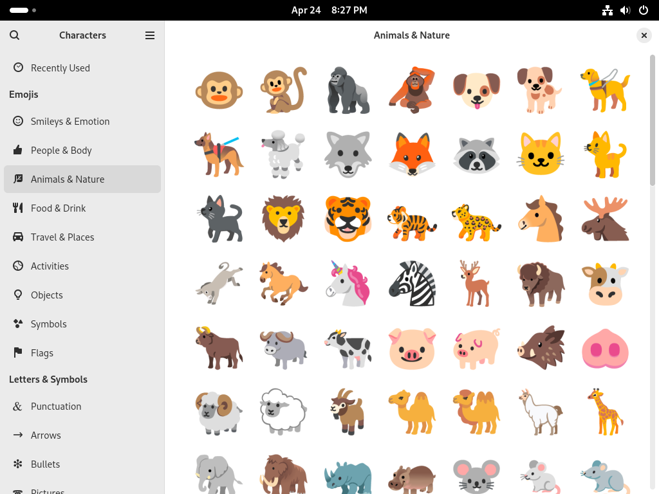Choose the bison emoji
The height and width of the screenshot is (494, 659).
[x=541, y=284]
